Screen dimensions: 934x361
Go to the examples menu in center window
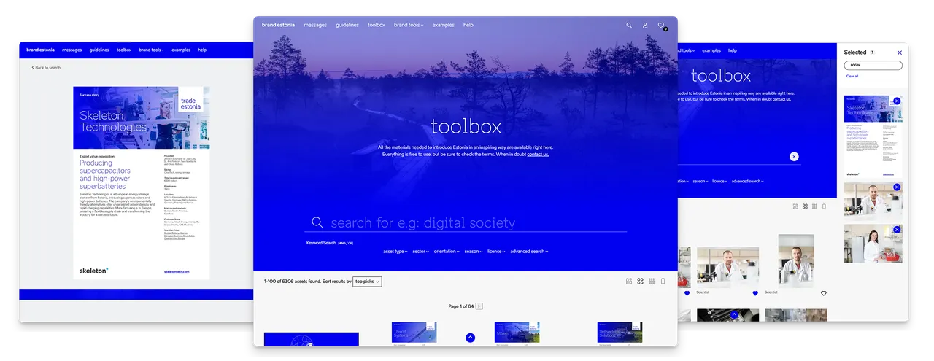pyautogui.click(x=443, y=25)
